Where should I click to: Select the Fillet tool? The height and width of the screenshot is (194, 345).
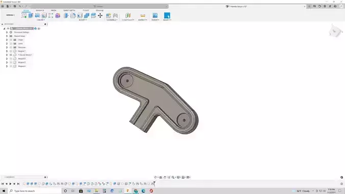73,15
